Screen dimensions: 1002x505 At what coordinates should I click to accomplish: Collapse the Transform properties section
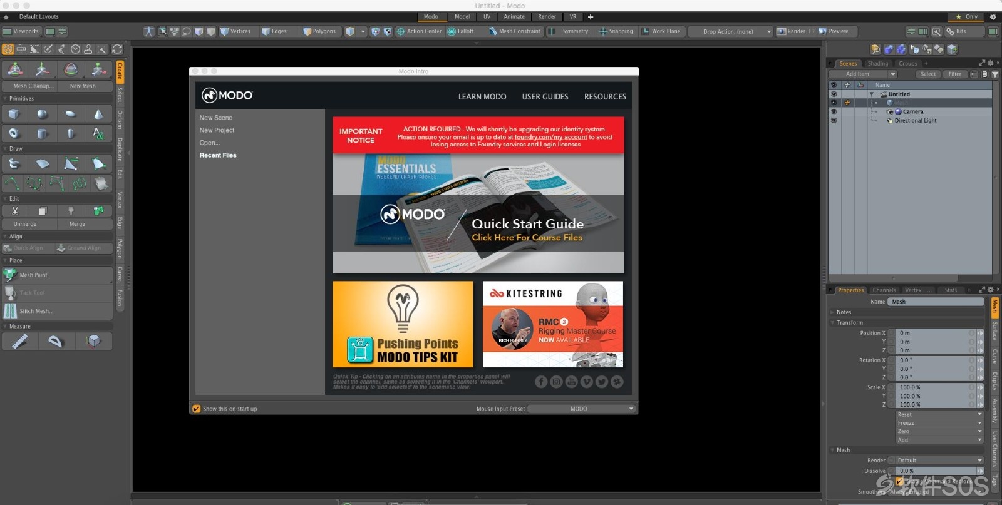[832, 323]
